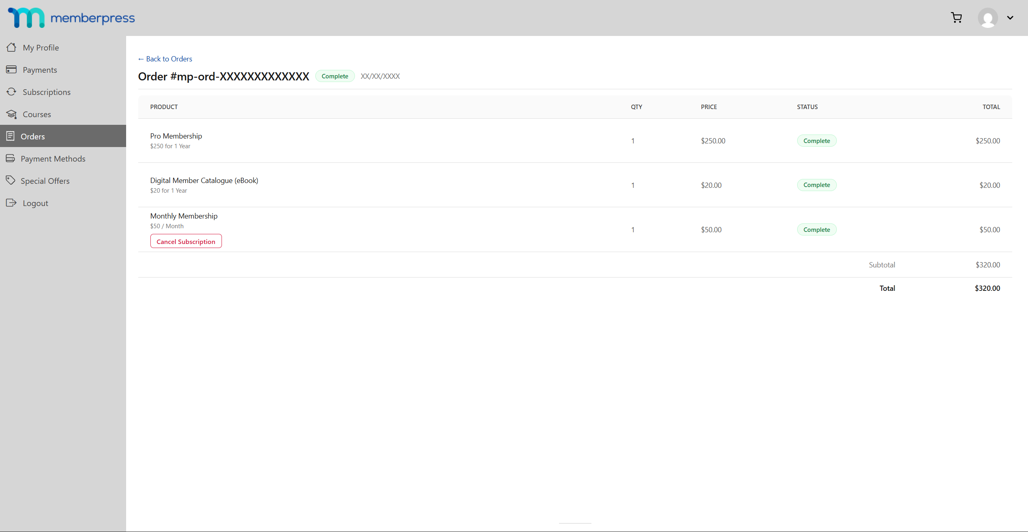Viewport: 1028px width, 532px height.
Task: Click the order header Complete badge
Action: point(335,76)
